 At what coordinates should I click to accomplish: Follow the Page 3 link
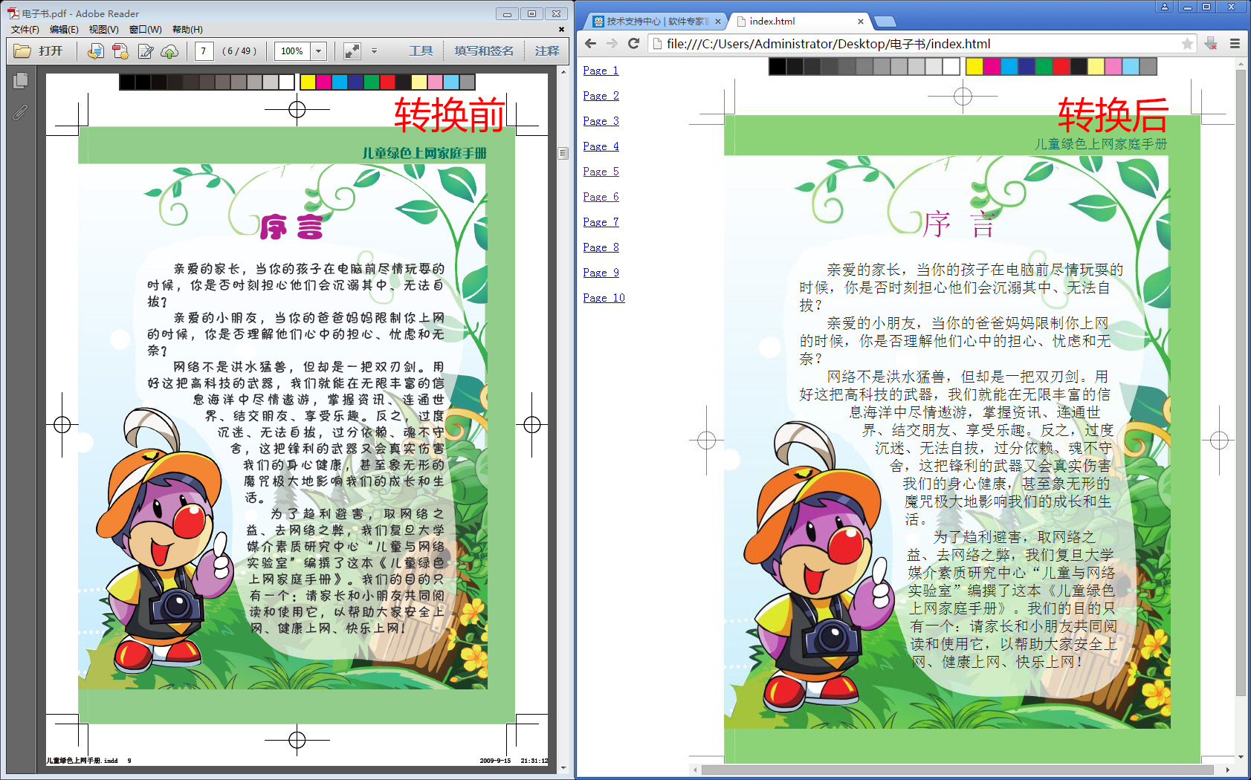pos(601,120)
